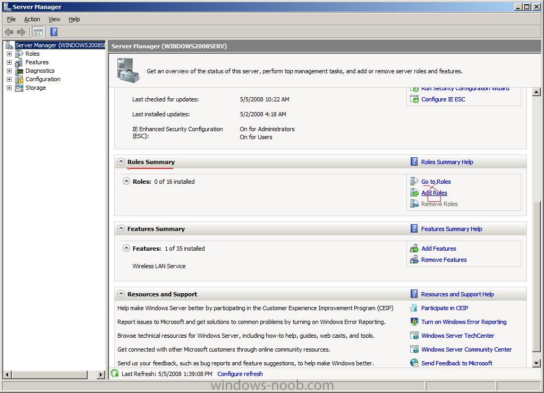Click the Last Refresh timestamp text
The image size is (544, 393).
(166, 374)
